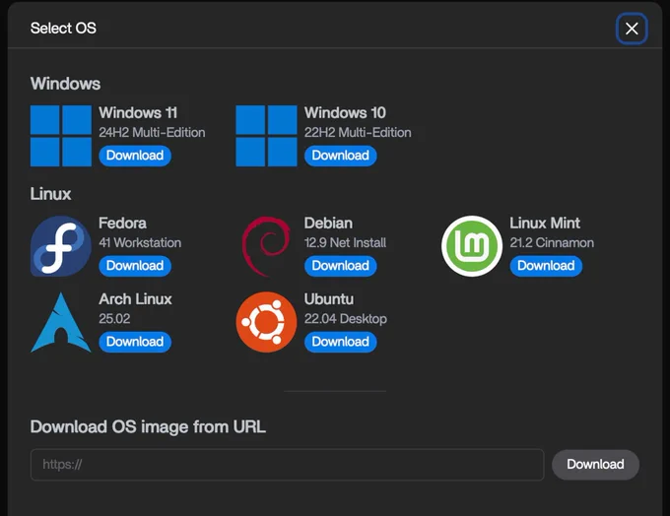Download Debian 12.9 Net Install
The height and width of the screenshot is (516, 670).
point(341,266)
